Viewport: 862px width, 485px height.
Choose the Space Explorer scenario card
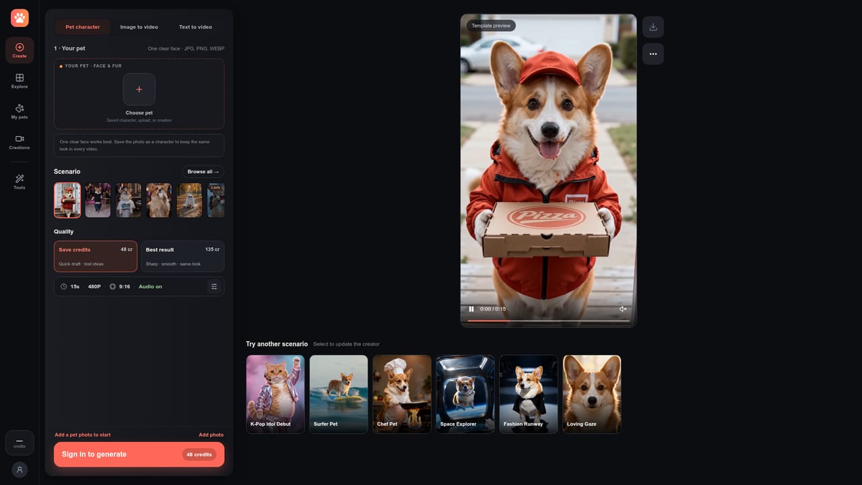(x=465, y=394)
